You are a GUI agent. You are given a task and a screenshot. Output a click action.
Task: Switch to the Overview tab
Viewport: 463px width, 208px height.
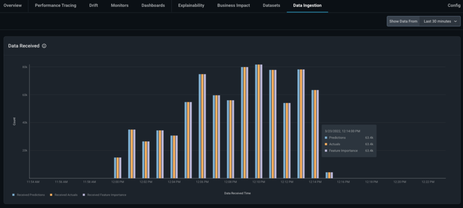[x=13, y=5]
